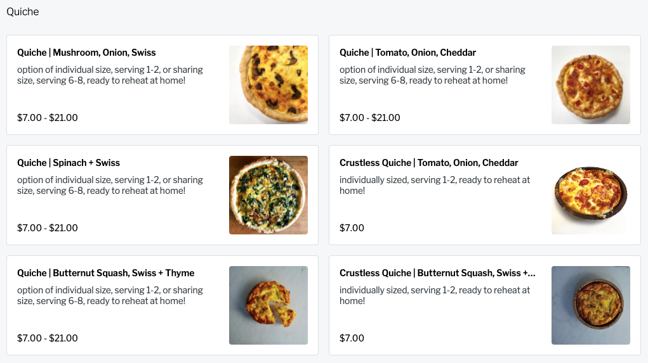Open the sliced Butternut Squash quiche image
The image size is (648, 363).
pyautogui.click(x=268, y=305)
